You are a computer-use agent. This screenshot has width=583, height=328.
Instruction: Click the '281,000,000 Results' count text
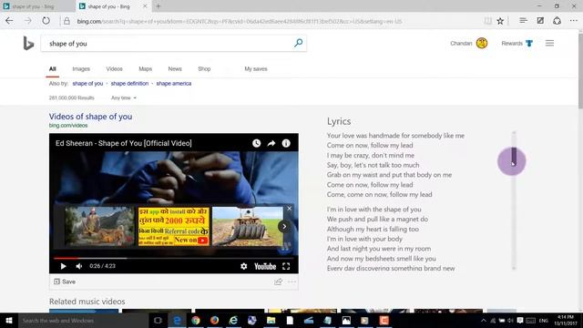point(71,97)
